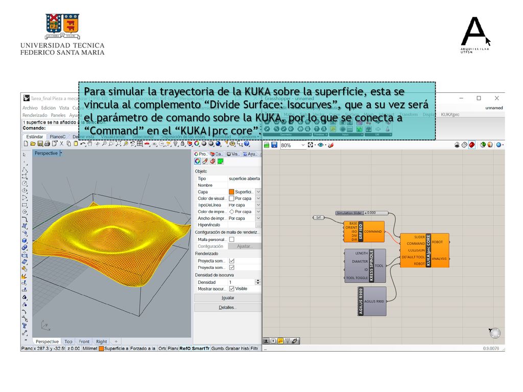
Task: Select the PlanosC toolbar tab
Action: coord(57,137)
